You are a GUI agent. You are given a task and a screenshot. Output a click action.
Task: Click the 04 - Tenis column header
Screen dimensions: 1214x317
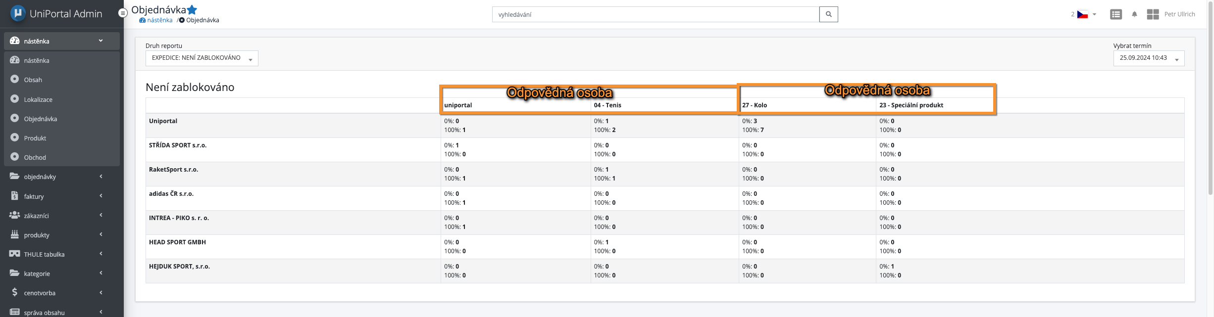[607, 105]
